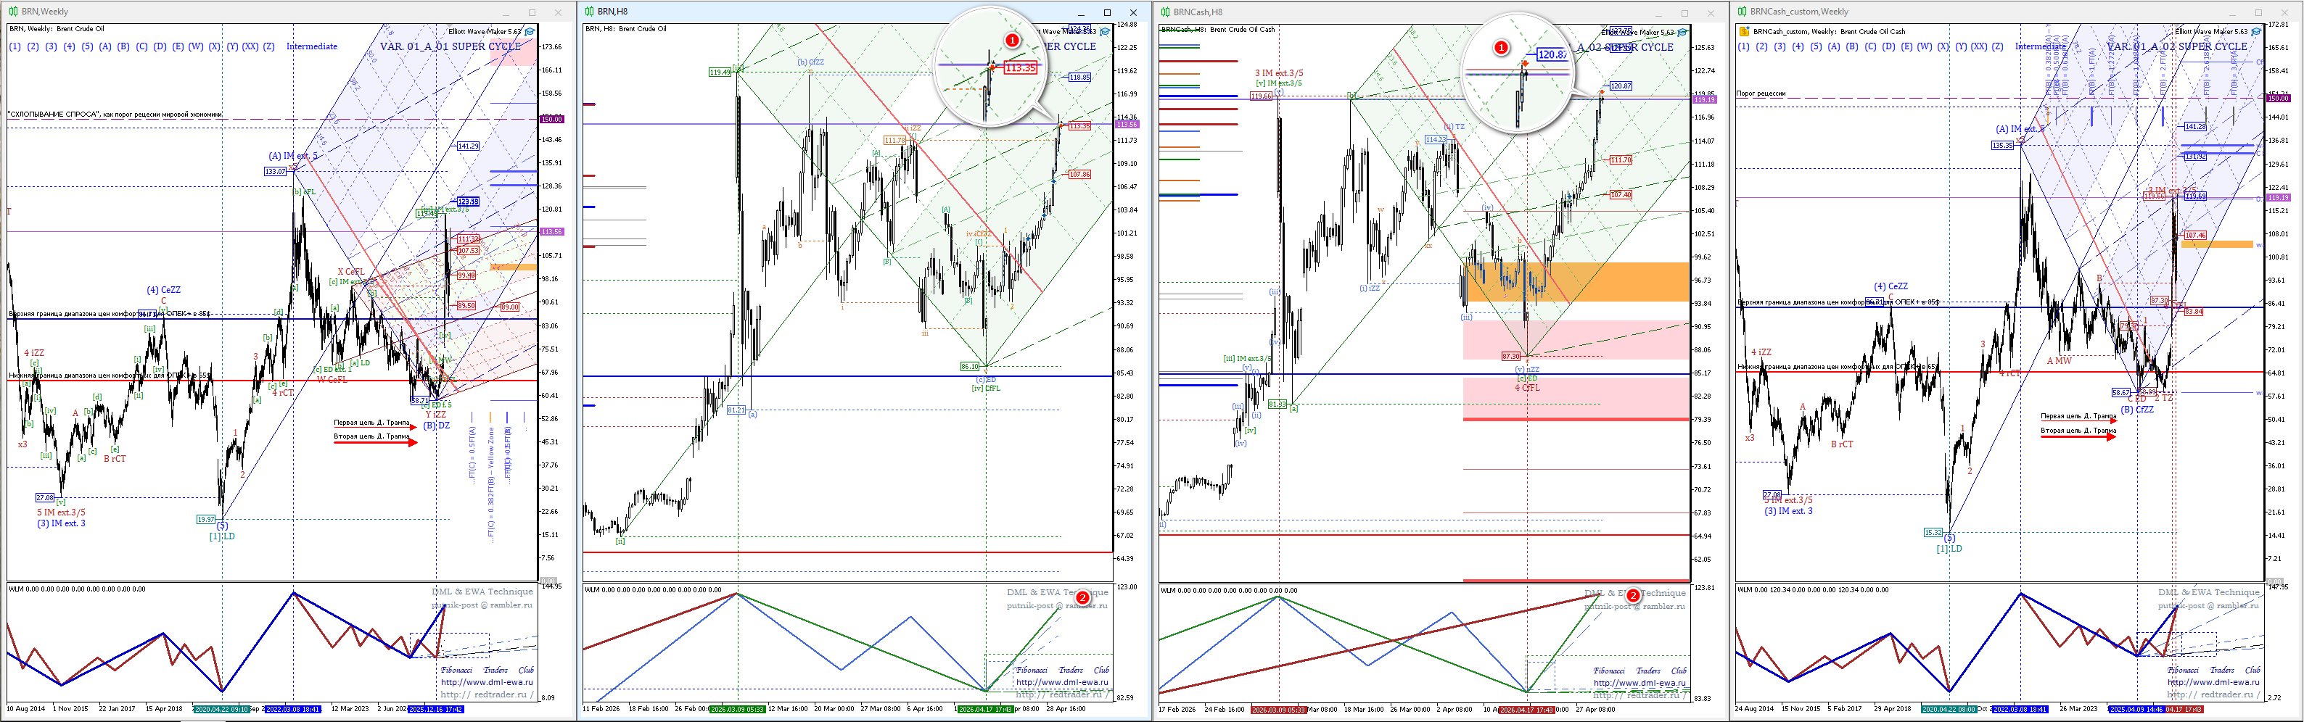Click graduation cap icon in BRNCash_custom,Weekly chart
The height and width of the screenshot is (722, 2304).
2257,31
